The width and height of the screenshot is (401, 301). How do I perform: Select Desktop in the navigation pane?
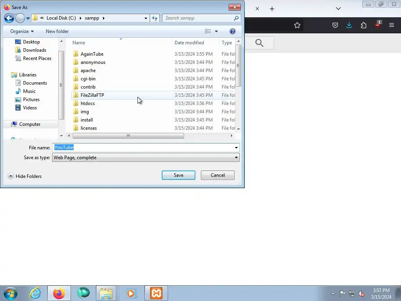(x=27, y=42)
